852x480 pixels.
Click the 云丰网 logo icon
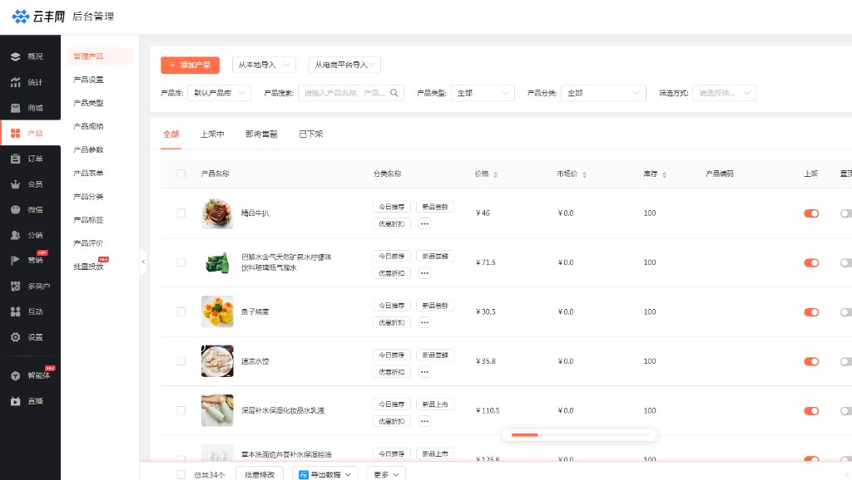(x=21, y=17)
